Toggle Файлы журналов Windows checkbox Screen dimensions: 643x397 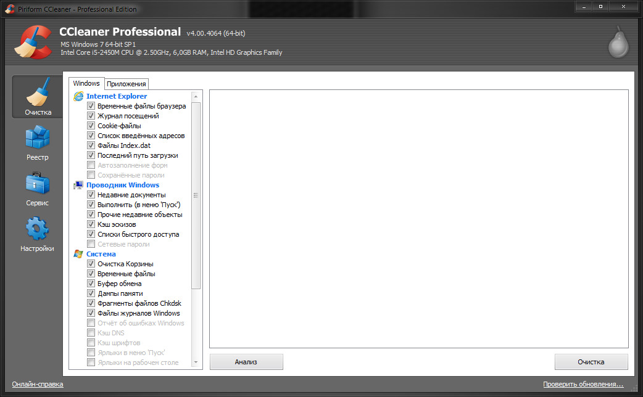(x=91, y=313)
